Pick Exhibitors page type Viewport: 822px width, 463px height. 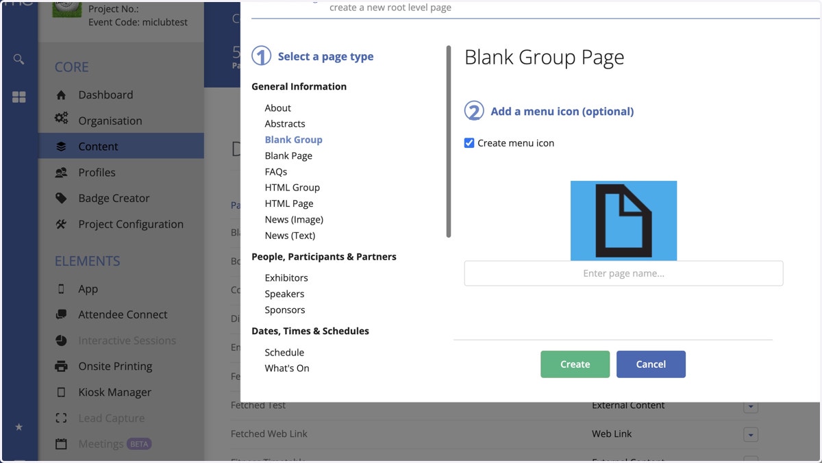[286, 277]
